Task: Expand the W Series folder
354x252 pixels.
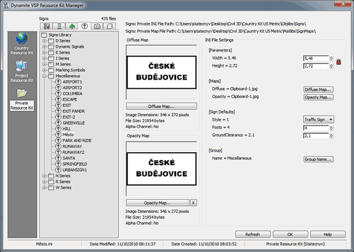Action: pyautogui.click(x=44, y=187)
